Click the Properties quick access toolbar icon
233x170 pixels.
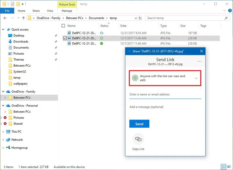[x=13, y=4]
